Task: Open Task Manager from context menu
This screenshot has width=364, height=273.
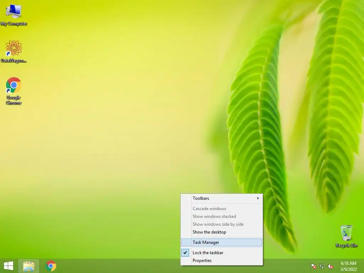Action: coord(222,242)
